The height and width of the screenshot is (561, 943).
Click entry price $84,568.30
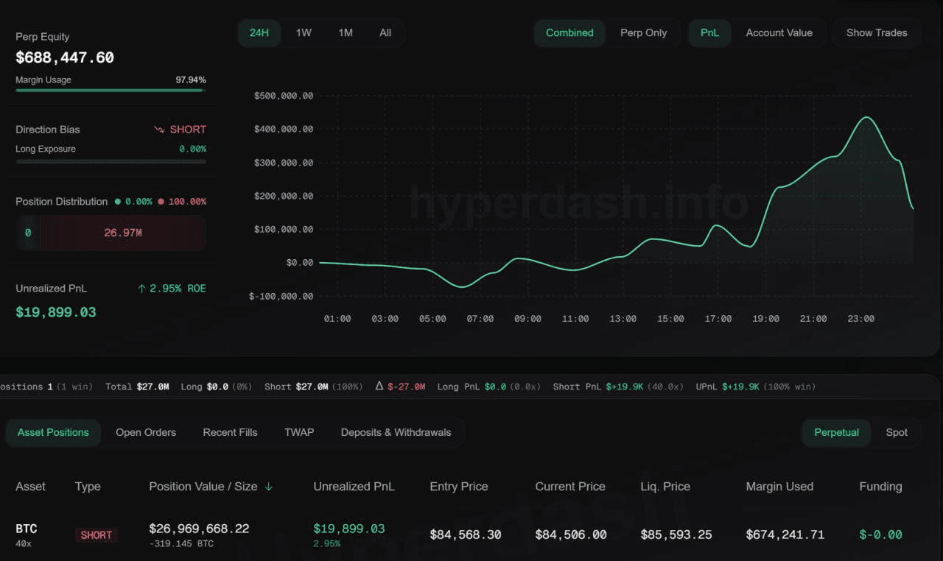click(466, 534)
